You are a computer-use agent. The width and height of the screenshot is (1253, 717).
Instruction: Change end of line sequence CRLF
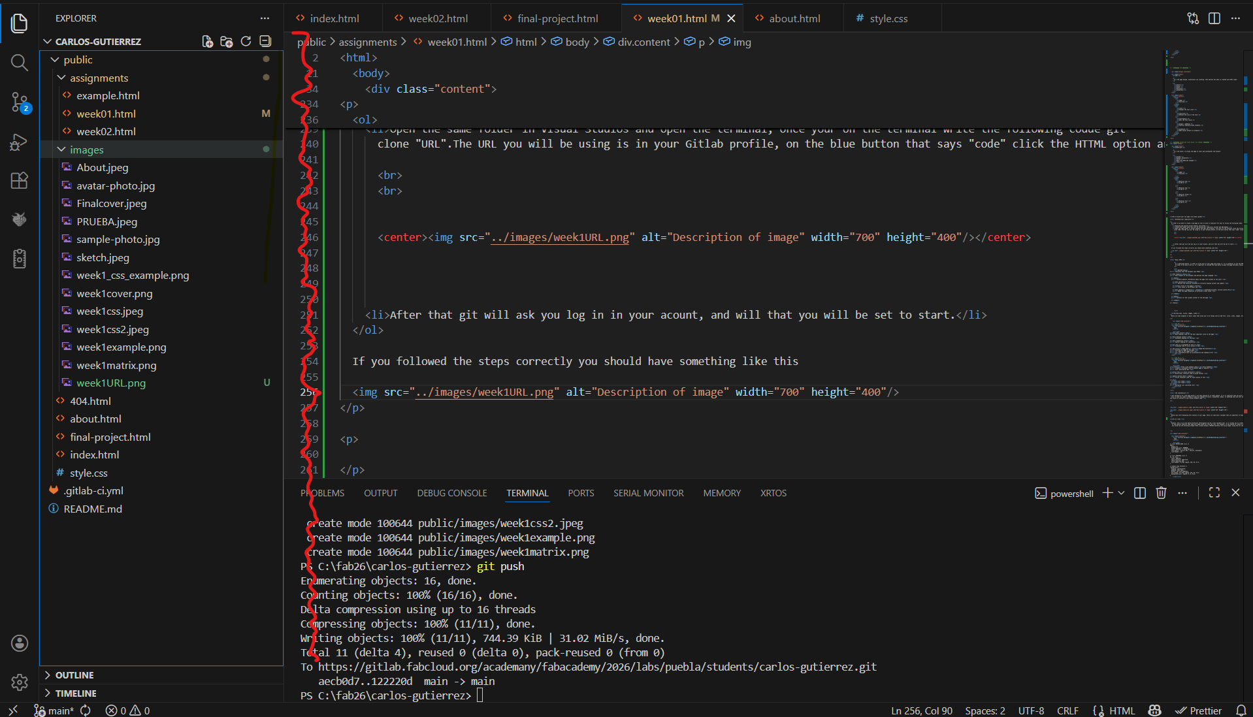tap(1067, 710)
